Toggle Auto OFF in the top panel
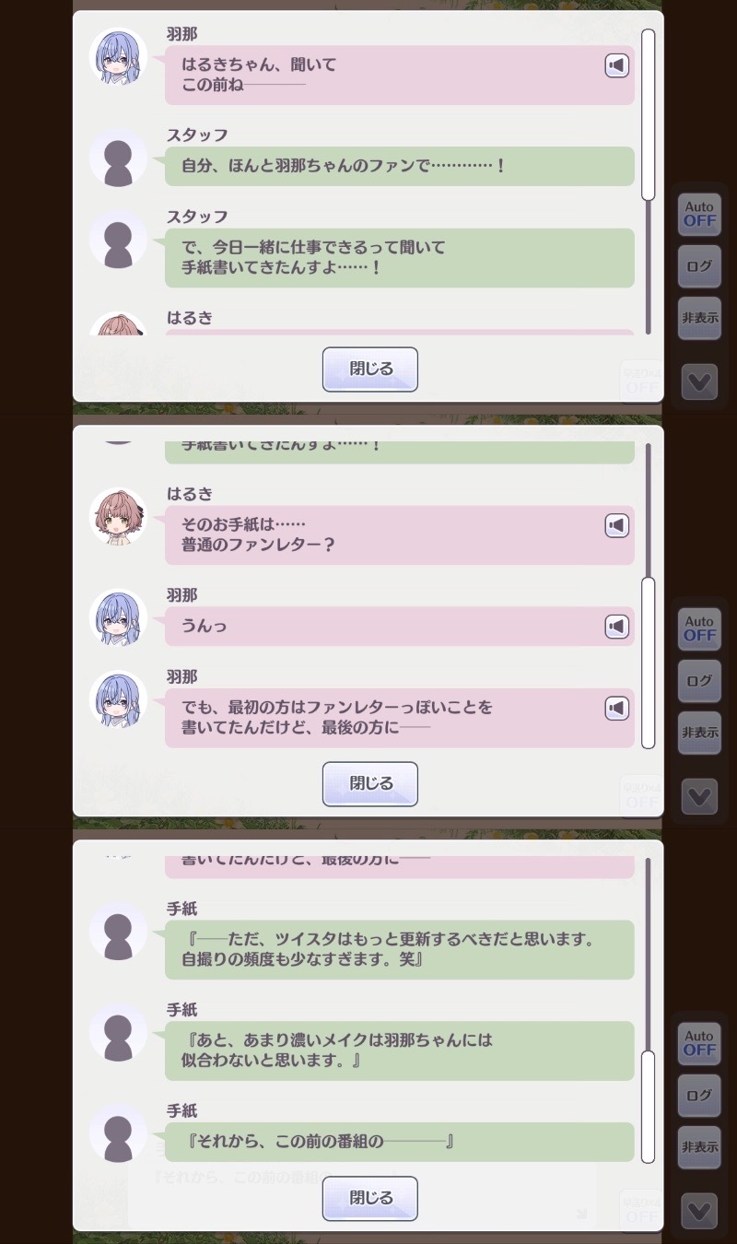The height and width of the screenshot is (1244, 737). [699, 214]
